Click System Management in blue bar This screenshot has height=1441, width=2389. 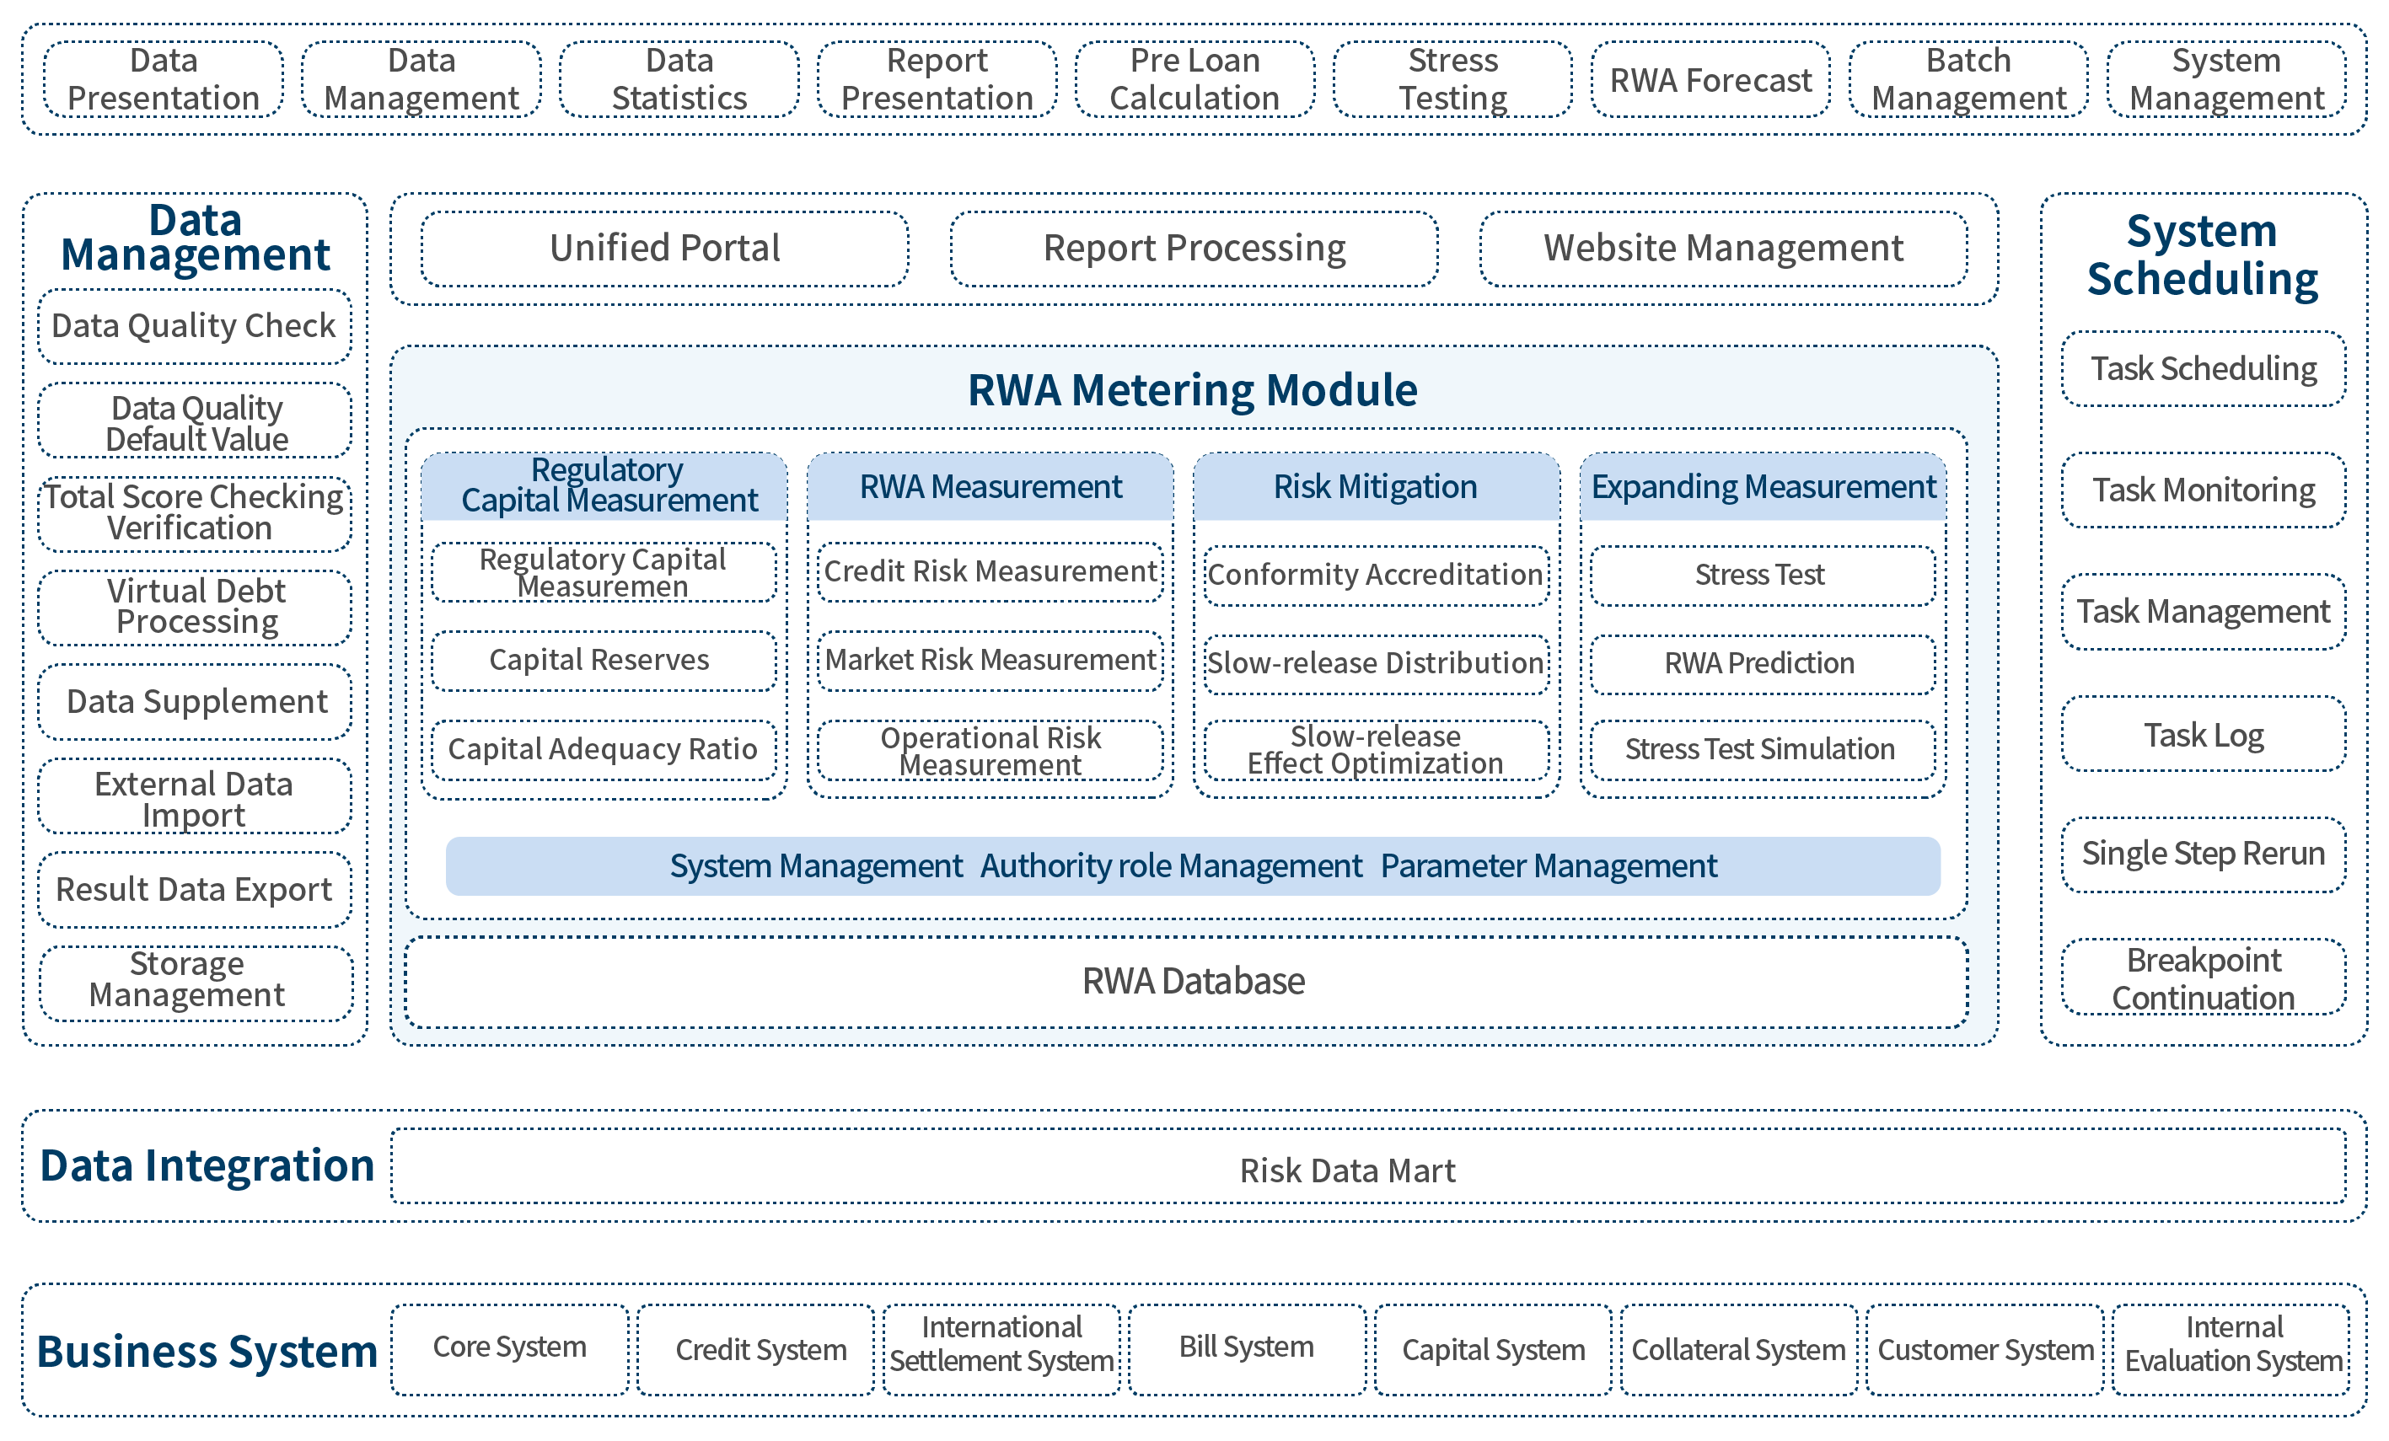click(x=815, y=866)
